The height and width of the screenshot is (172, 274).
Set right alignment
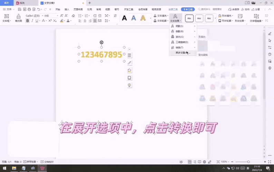90,21
